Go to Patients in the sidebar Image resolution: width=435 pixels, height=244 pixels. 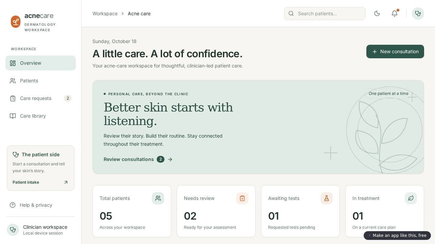[x=40, y=81]
